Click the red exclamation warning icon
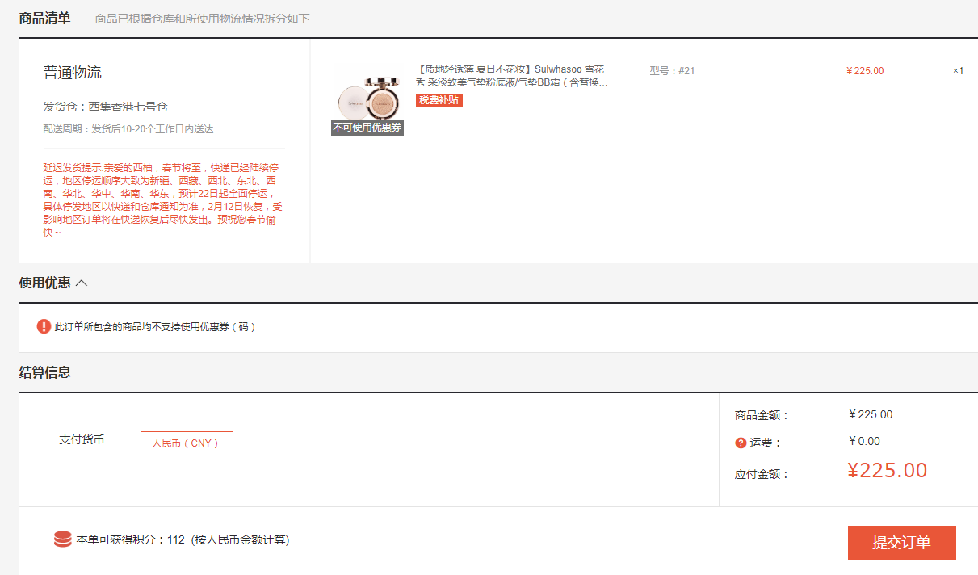This screenshot has height=575, width=978. pyautogui.click(x=44, y=326)
